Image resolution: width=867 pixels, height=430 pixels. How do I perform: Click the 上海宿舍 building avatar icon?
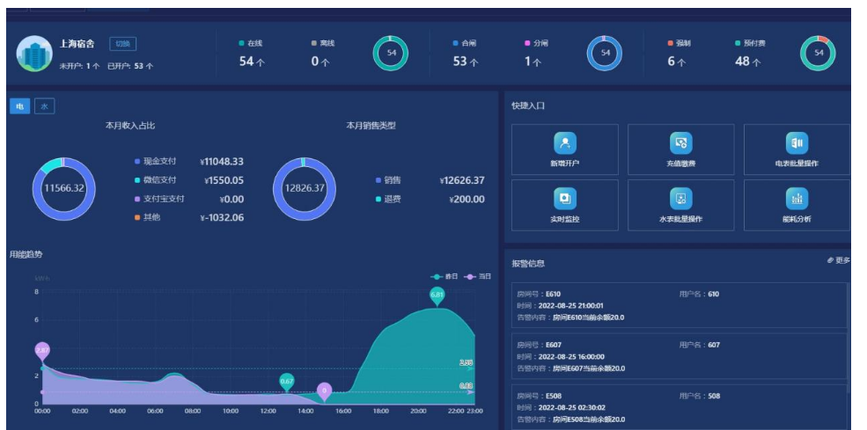tap(33, 55)
